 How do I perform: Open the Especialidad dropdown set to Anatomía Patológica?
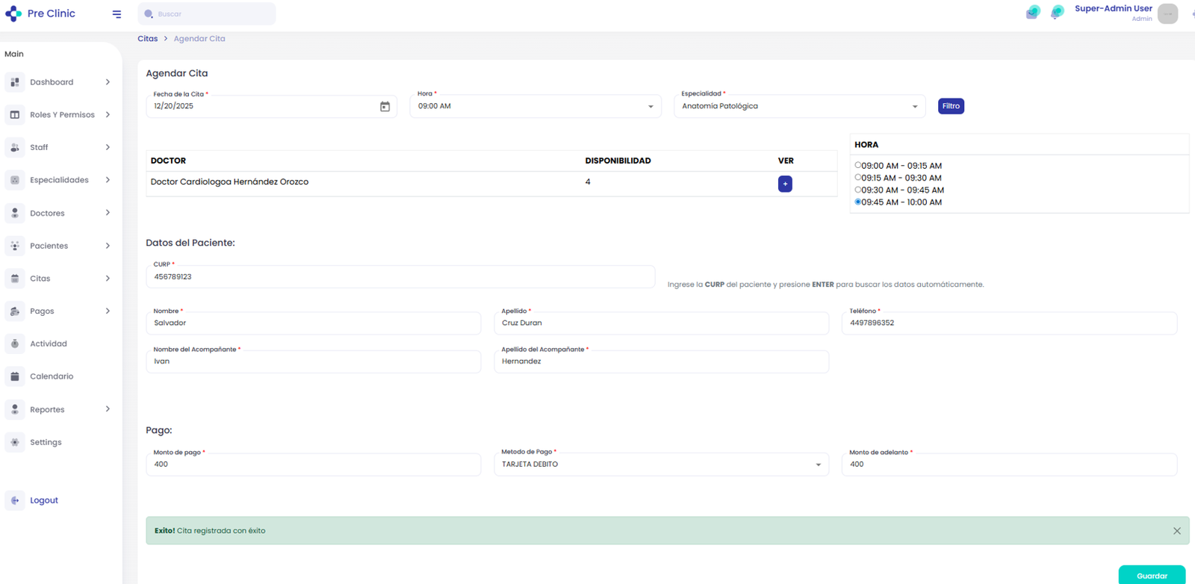pyautogui.click(x=799, y=106)
